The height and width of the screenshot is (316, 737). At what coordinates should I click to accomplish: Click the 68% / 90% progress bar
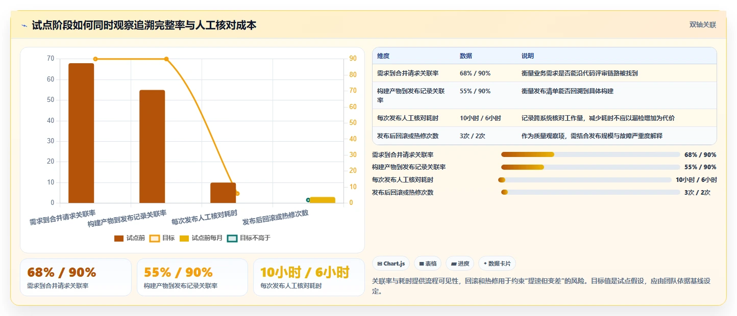point(591,154)
